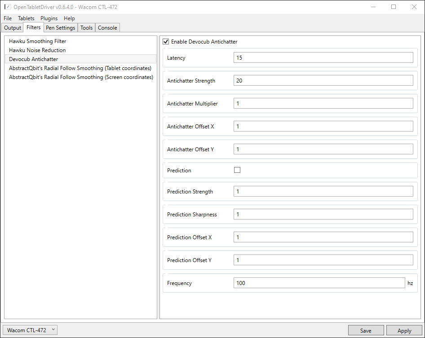Open the Wacom CTL-472 tablet dropdown
Viewport: 425px width, 338px height.
click(x=31, y=330)
